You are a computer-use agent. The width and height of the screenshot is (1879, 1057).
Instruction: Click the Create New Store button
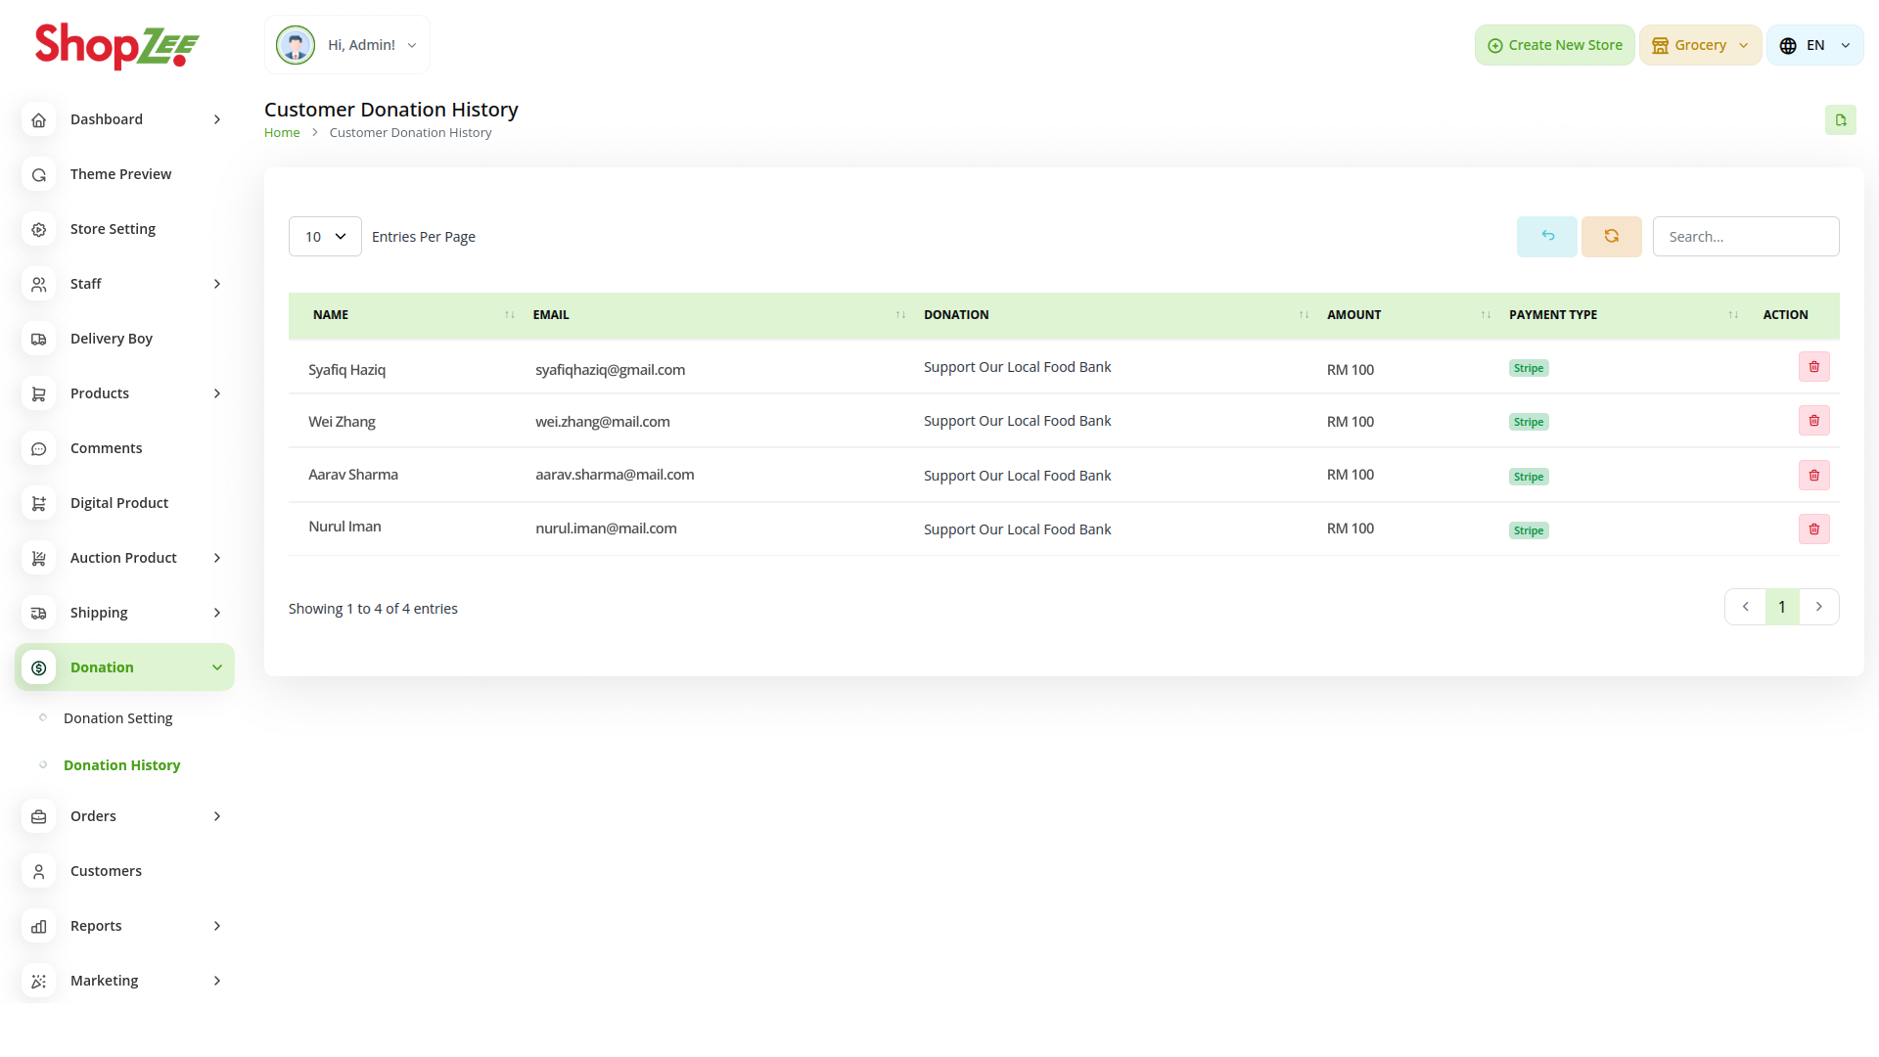pos(1554,45)
